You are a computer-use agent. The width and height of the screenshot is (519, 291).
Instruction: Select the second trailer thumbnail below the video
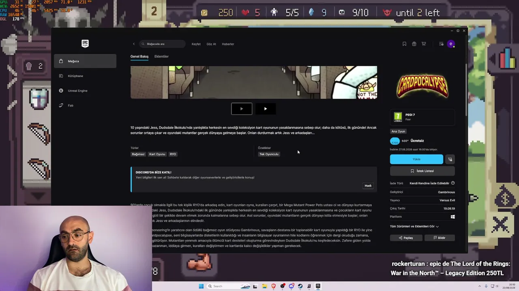tap(266, 109)
